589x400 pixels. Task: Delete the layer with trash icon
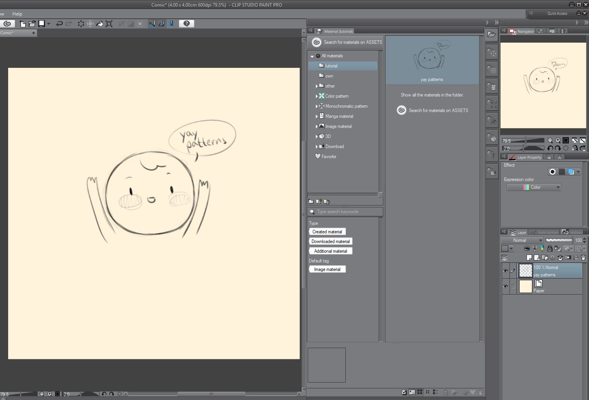(x=583, y=257)
